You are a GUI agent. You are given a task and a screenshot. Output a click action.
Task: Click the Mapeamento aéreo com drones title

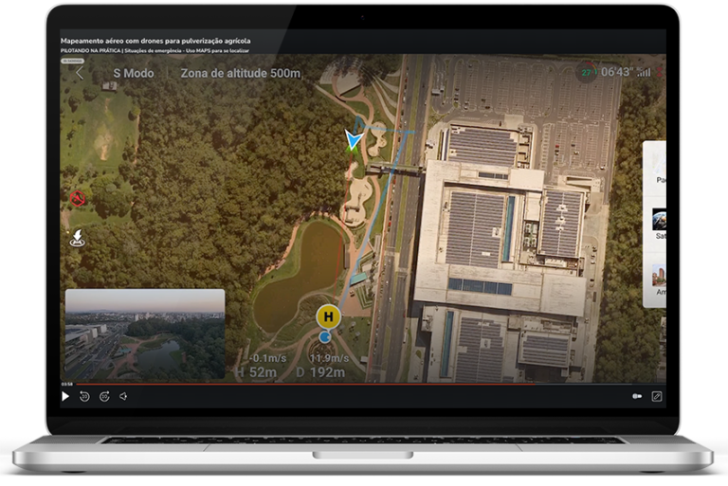tap(155, 41)
